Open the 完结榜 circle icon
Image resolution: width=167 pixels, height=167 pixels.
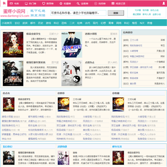(x=96, y=3)
